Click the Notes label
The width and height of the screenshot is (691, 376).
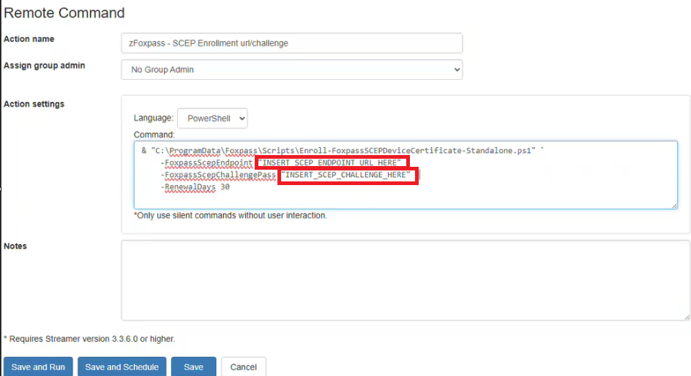point(15,246)
